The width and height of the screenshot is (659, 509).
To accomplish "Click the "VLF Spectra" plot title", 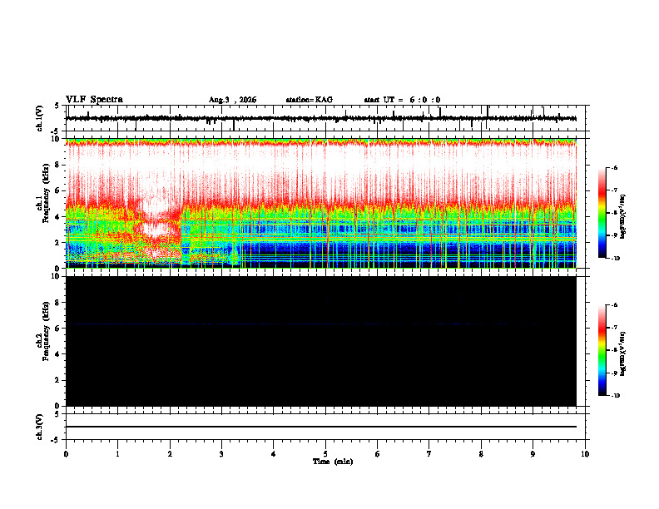I will [x=94, y=100].
